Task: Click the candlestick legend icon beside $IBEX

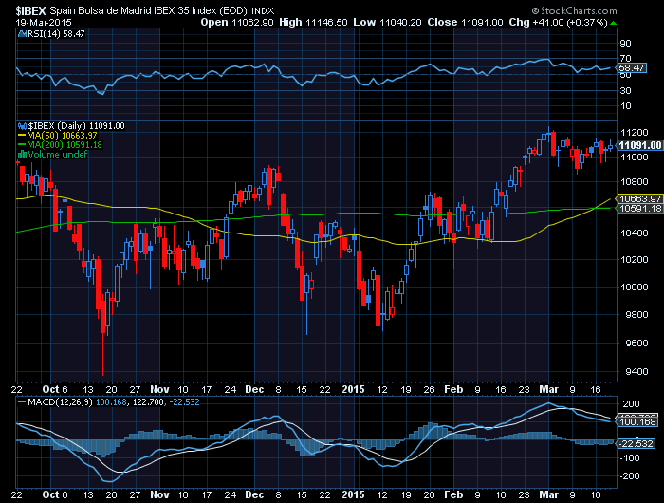Action: click(22, 126)
